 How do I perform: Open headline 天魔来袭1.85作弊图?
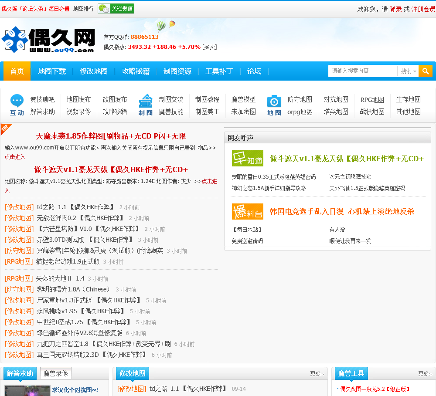[111, 136]
